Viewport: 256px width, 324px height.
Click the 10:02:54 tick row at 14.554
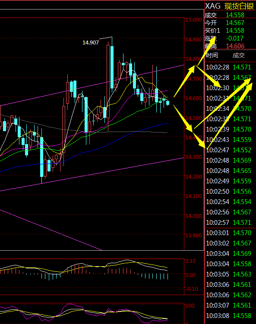228,201
